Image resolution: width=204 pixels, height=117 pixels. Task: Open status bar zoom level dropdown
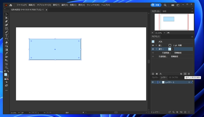19,113
